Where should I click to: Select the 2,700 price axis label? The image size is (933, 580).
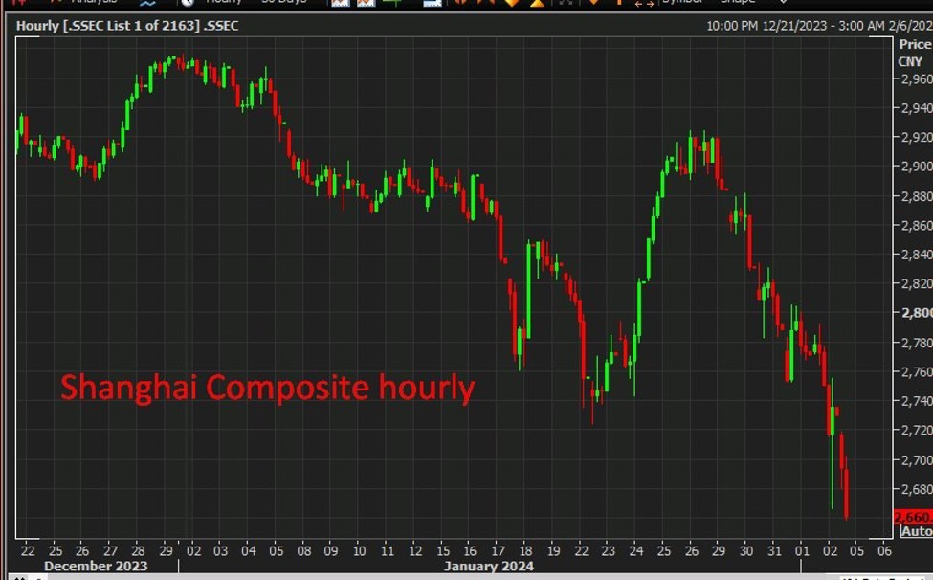pyautogui.click(x=916, y=459)
